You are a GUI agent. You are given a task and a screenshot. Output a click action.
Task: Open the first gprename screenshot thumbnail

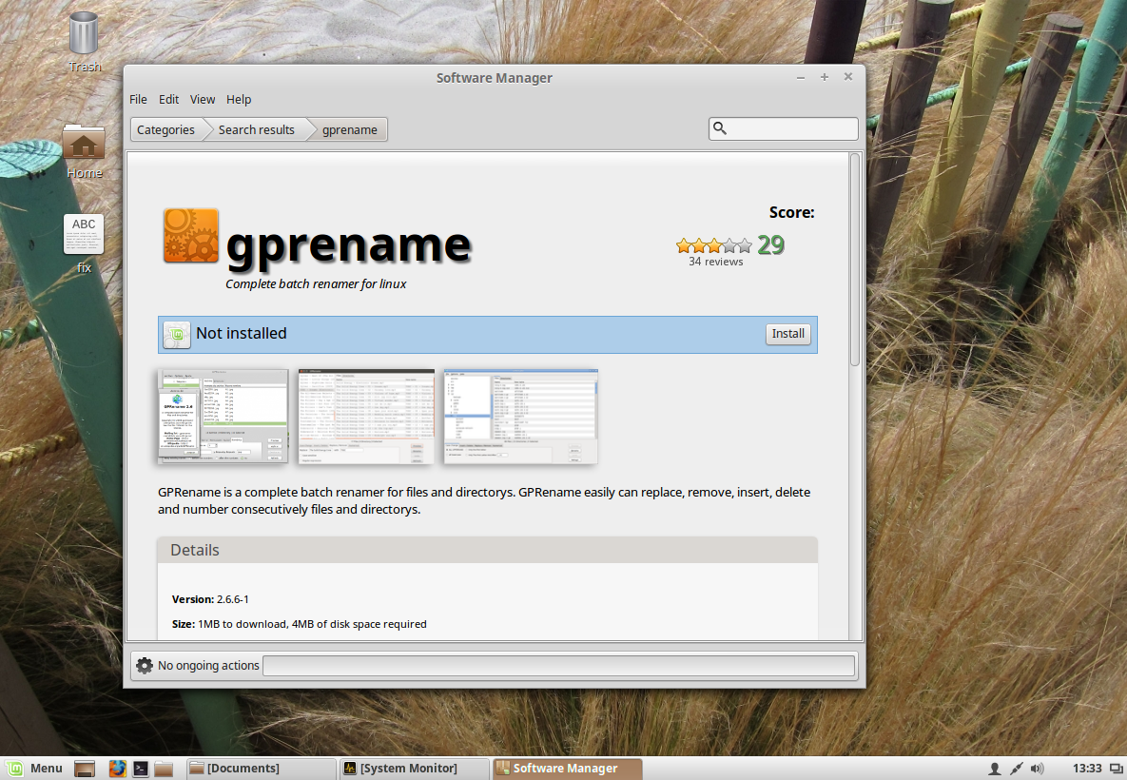[223, 417]
